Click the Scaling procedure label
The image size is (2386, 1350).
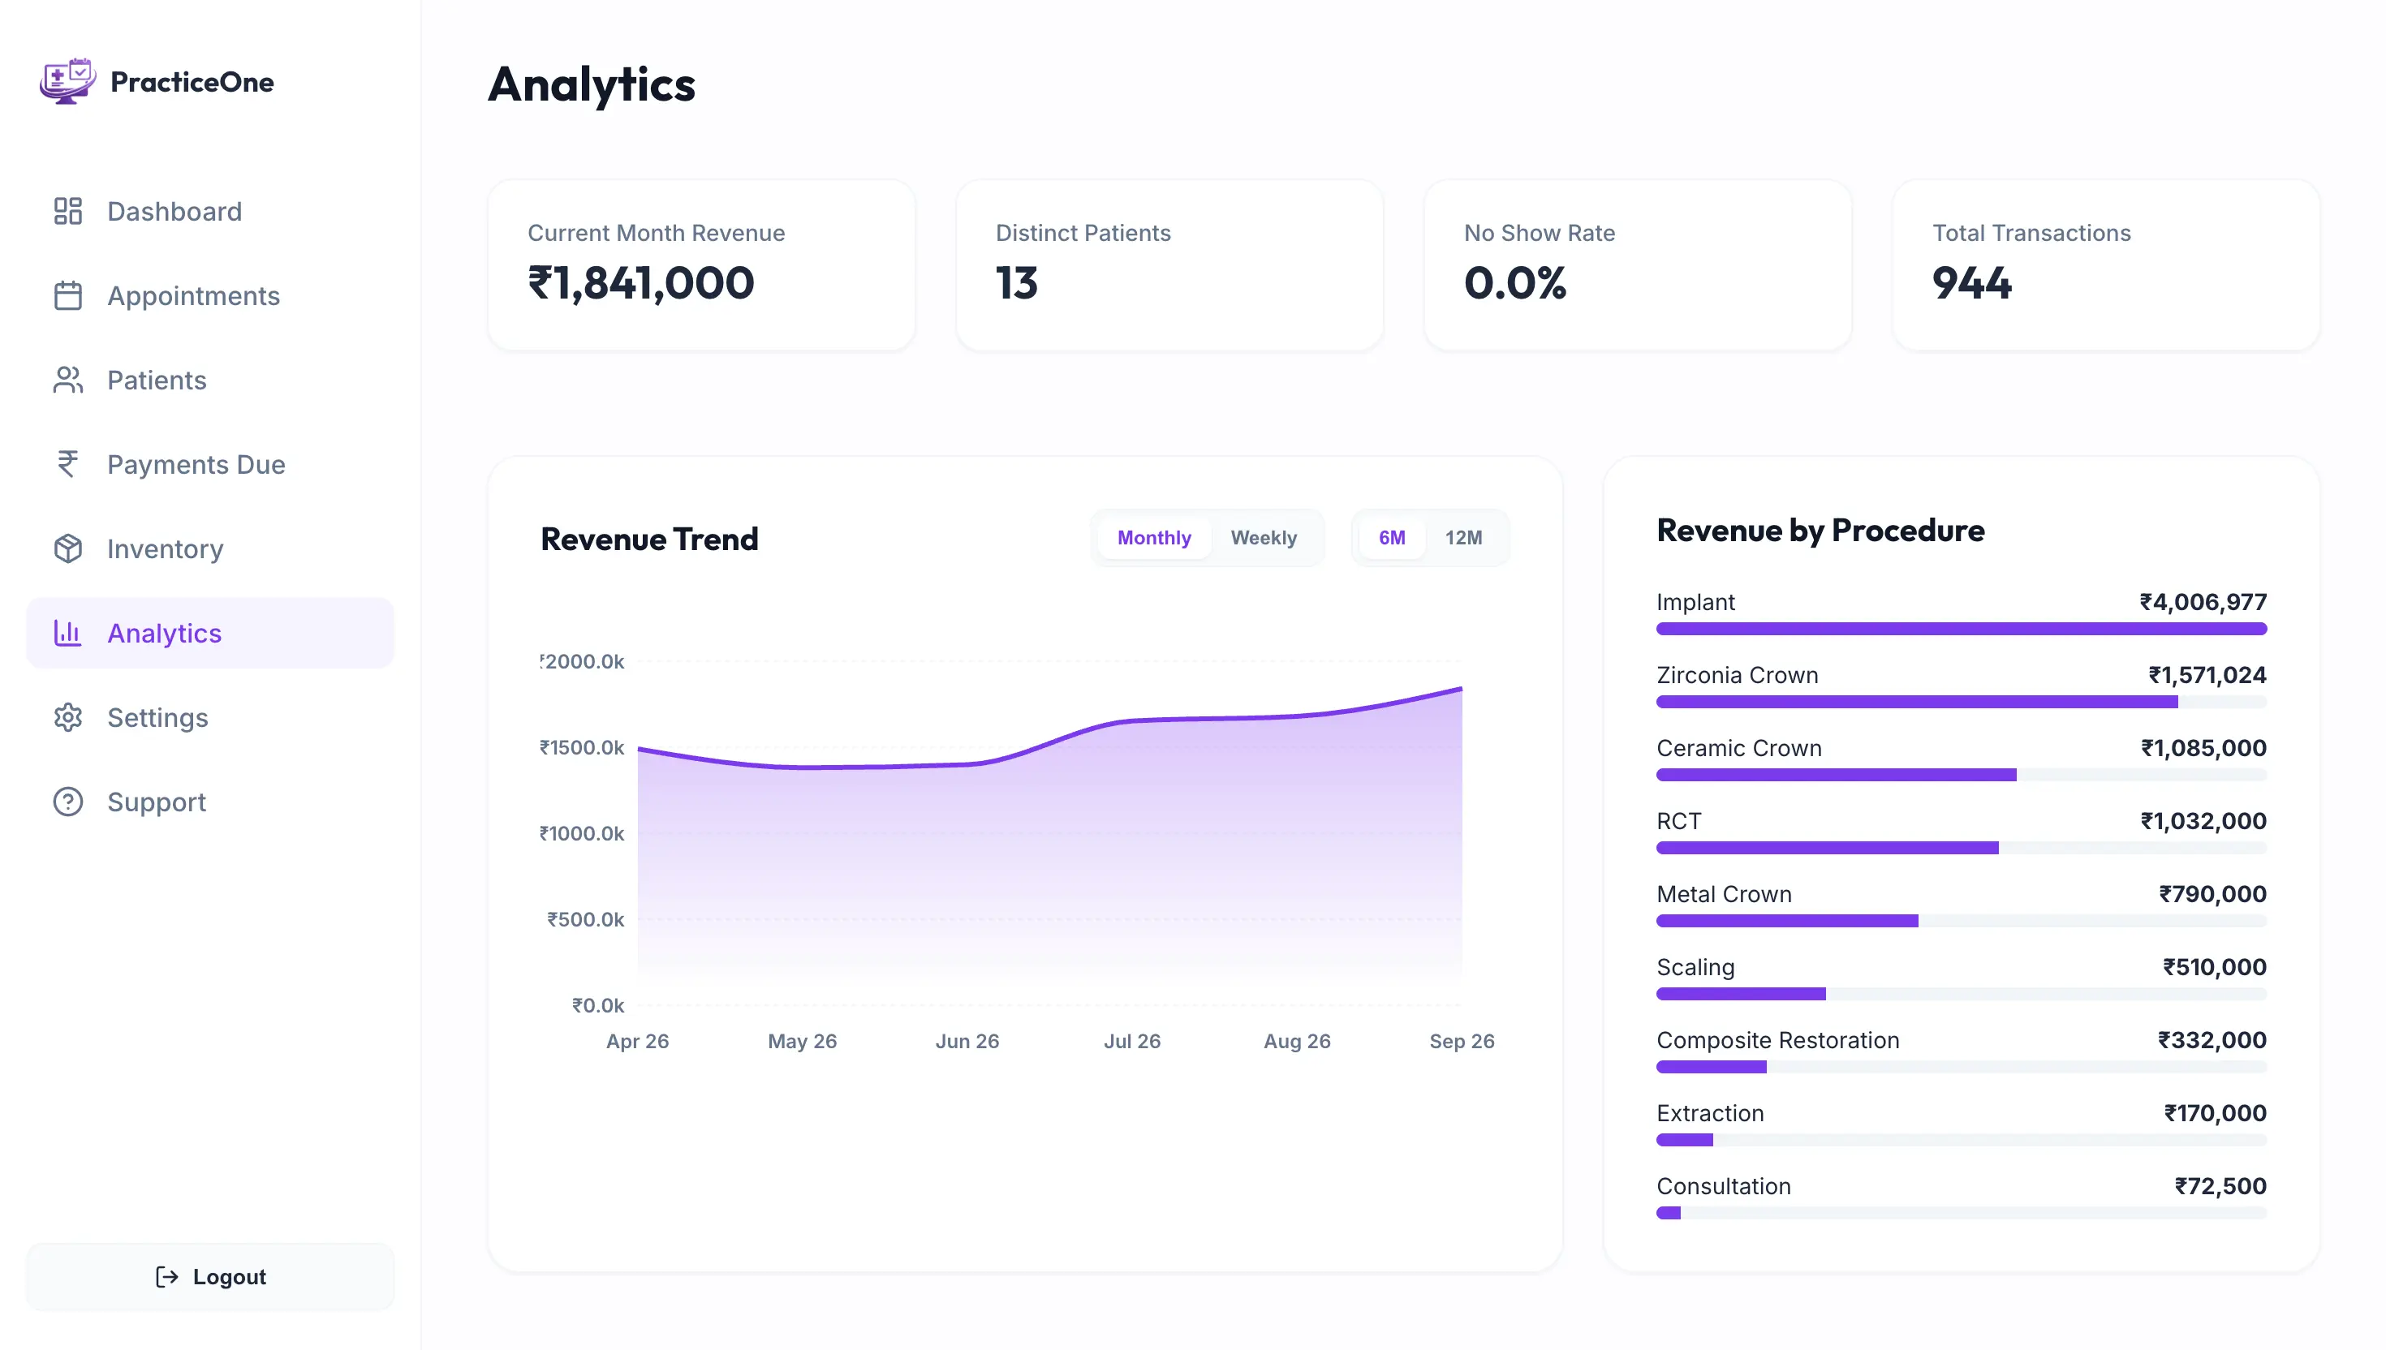tap(1695, 968)
